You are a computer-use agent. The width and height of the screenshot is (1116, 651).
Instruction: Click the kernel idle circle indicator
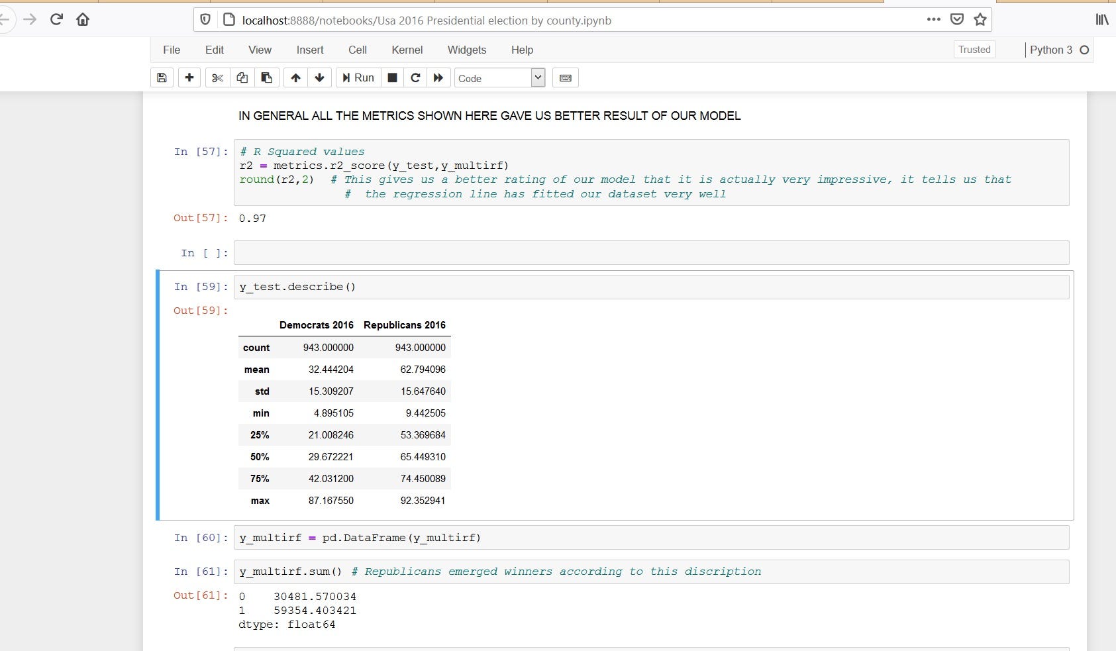click(x=1084, y=50)
